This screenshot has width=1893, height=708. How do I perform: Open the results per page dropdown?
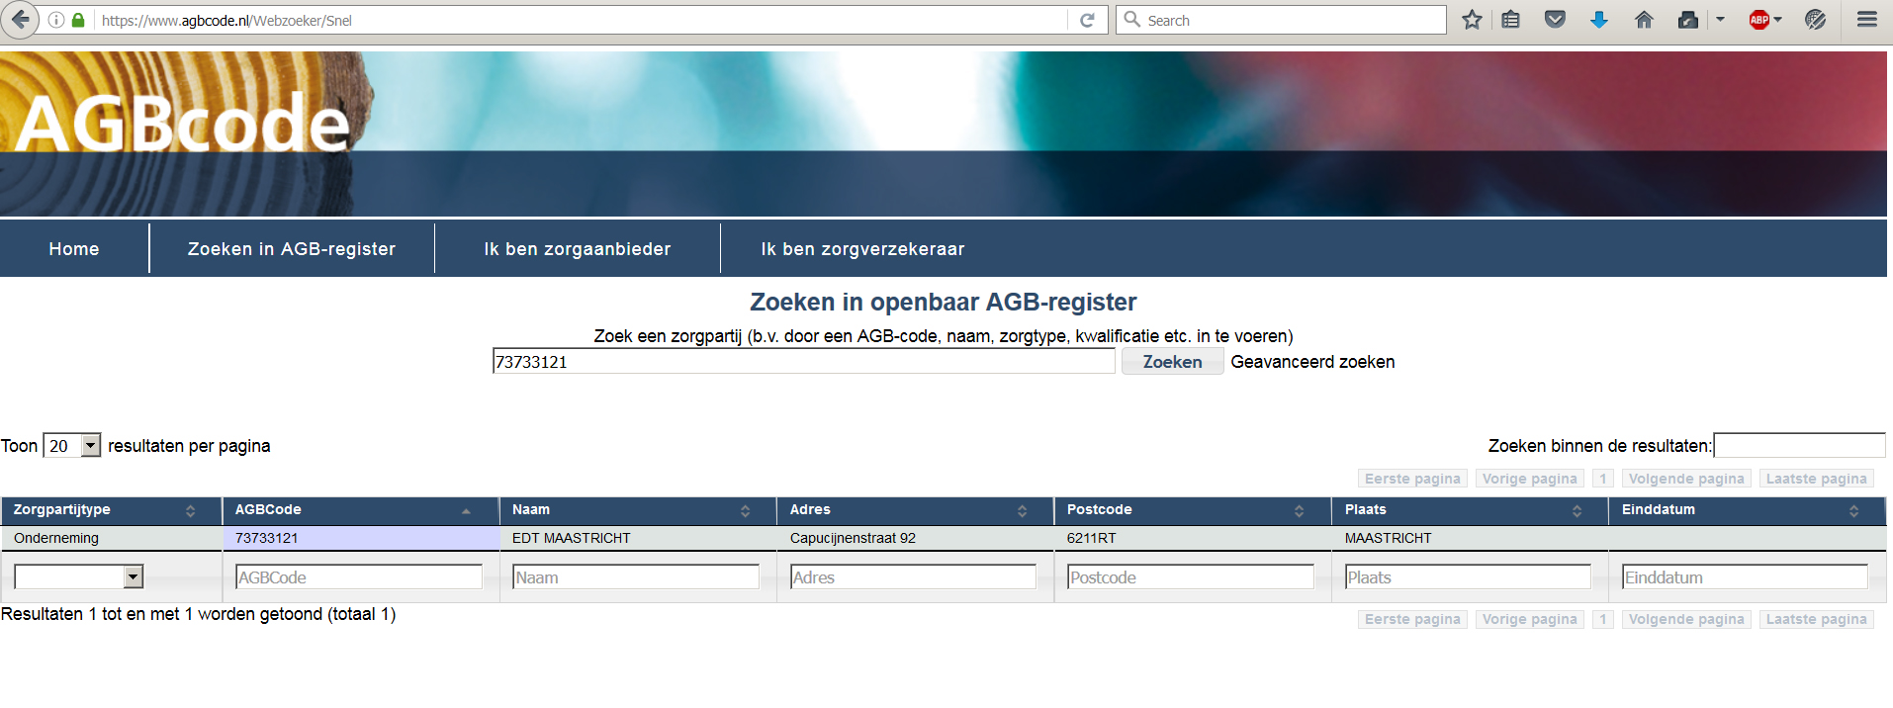tap(72, 446)
